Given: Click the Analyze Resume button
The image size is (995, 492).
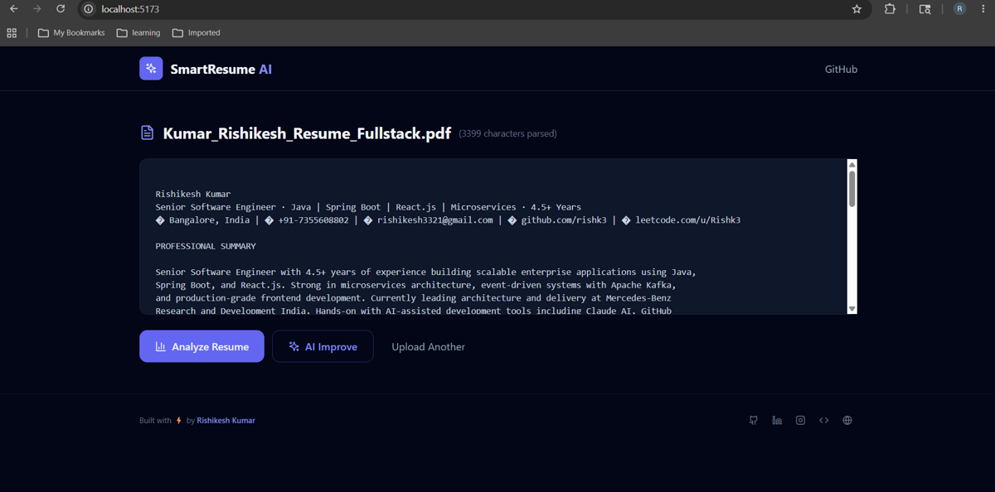Looking at the screenshot, I should (201, 346).
